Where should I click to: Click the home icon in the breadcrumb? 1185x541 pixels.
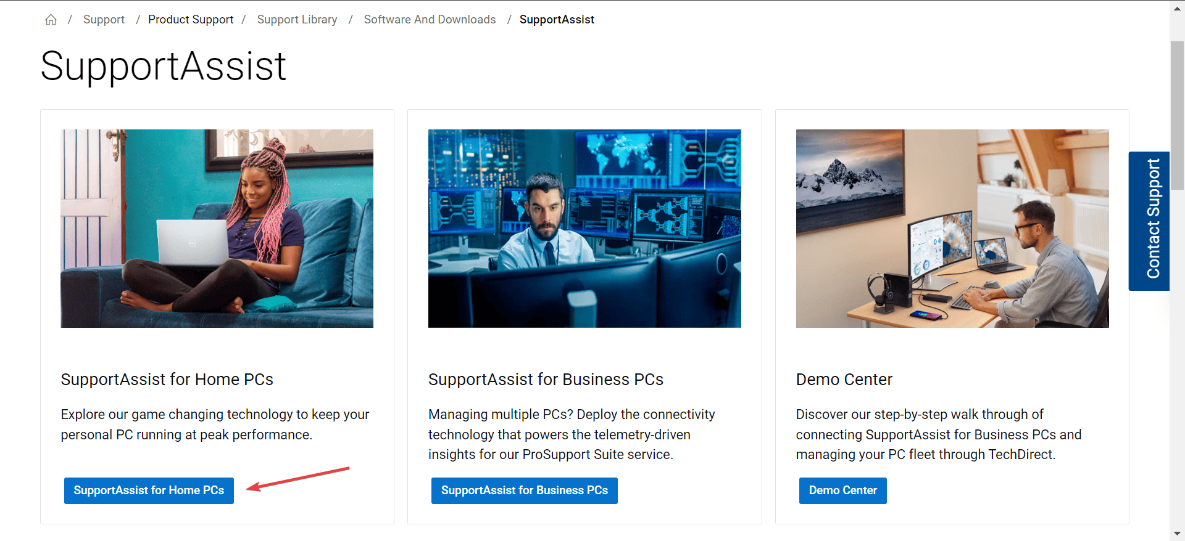coord(51,20)
